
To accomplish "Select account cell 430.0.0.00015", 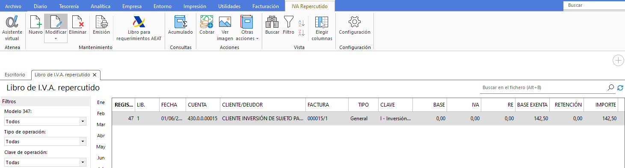I will click(x=202, y=119).
